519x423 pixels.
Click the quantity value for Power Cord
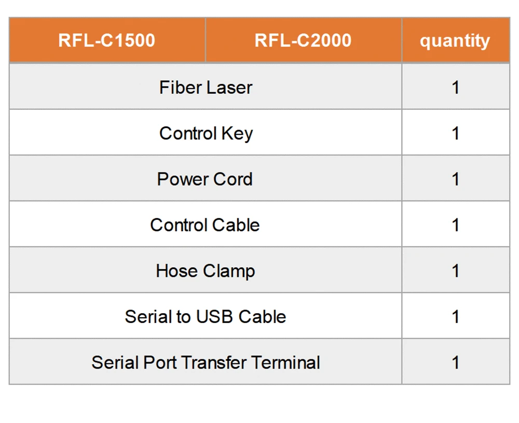pos(455,179)
